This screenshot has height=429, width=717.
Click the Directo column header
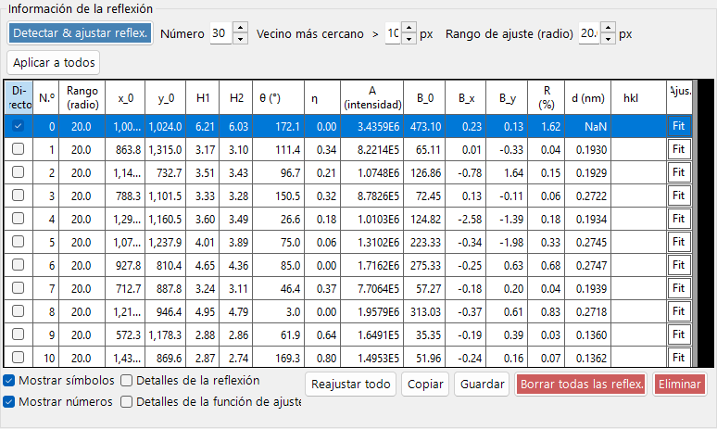[x=19, y=97]
